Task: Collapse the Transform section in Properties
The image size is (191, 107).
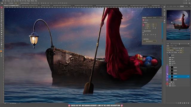Action: 143,22
